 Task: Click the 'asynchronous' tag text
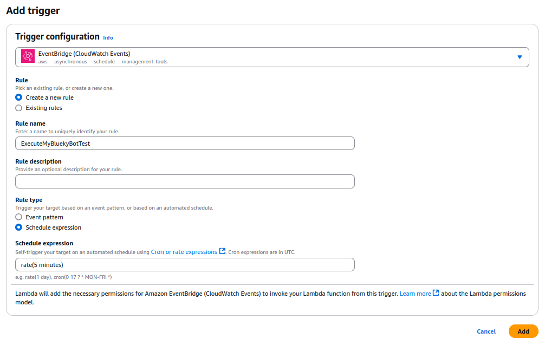pyautogui.click(x=70, y=62)
